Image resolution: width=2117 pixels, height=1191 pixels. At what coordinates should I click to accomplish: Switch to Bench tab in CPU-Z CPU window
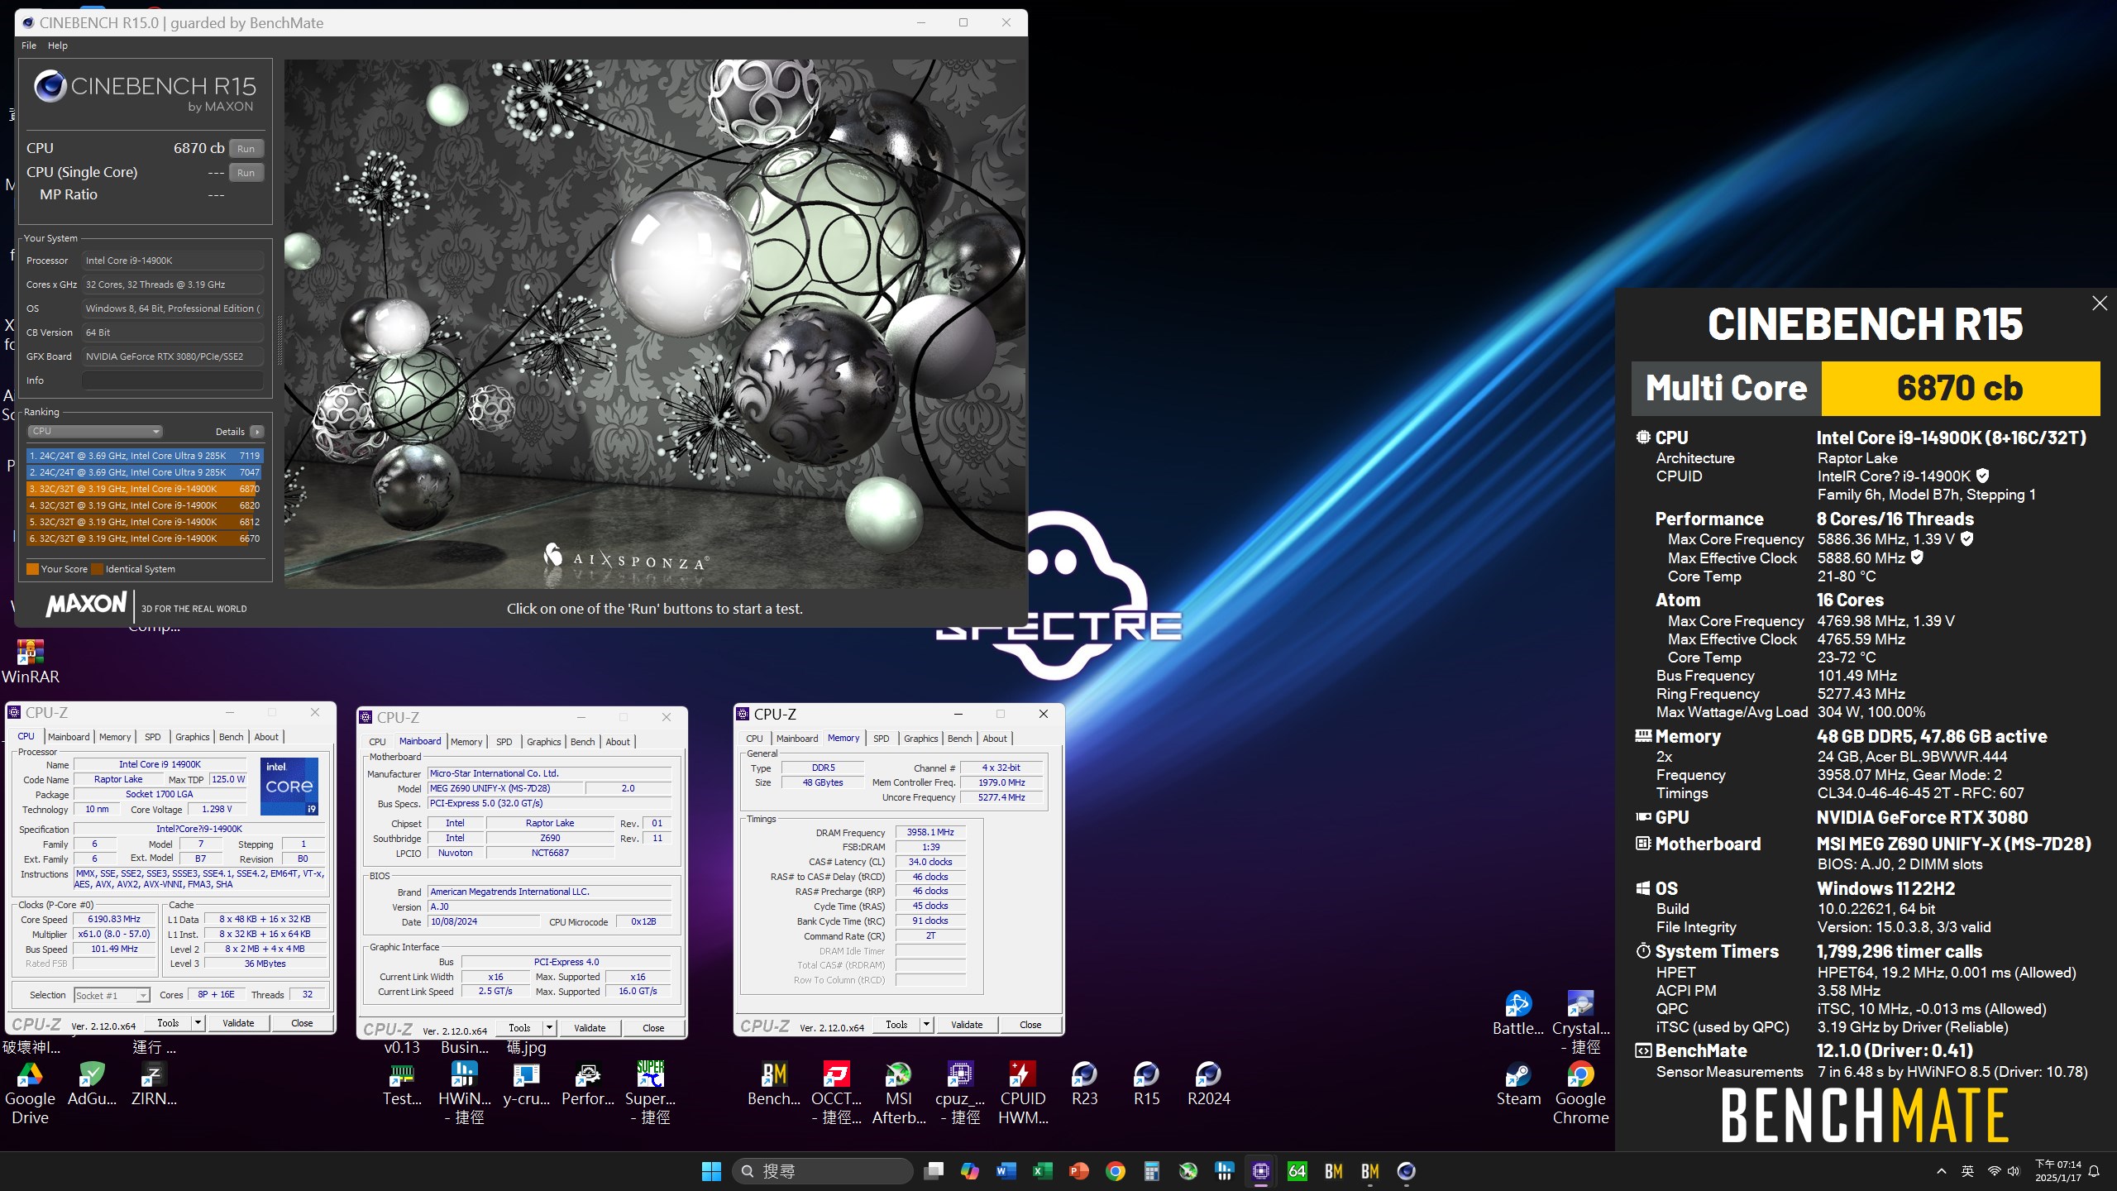tap(231, 737)
